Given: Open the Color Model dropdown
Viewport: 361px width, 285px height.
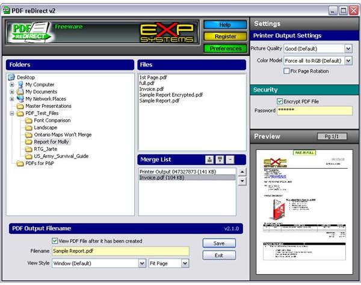Looking at the screenshot, I should pyautogui.click(x=348, y=61).
